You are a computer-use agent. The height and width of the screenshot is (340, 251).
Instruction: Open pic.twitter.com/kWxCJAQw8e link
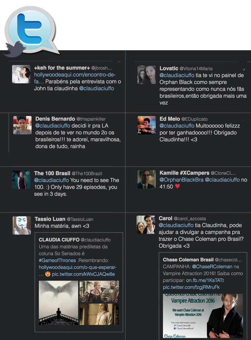click(x=88, y=274)
